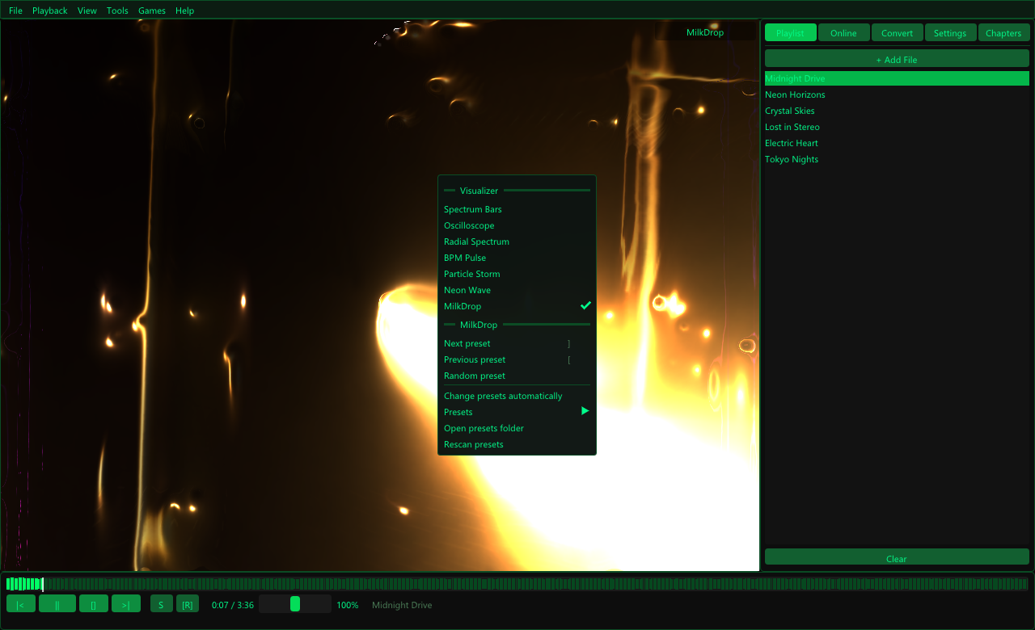1035x630 pixels.
Task: Select Spectrum Bars visualizer
Action: pyautogui.click(x=517, y=209)
